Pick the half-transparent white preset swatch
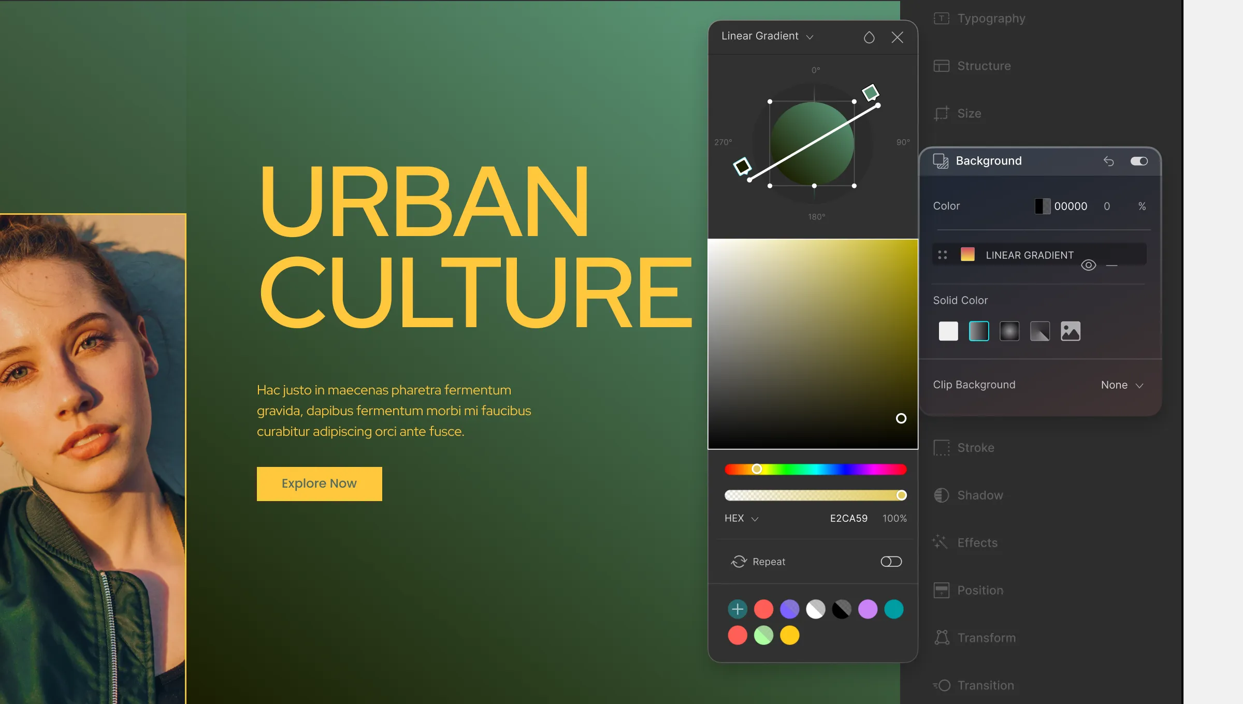Viewport: 1243px width, 704px height. tap(815, 609)
